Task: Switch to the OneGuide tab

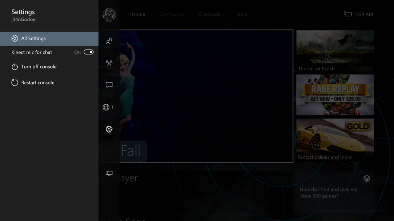Action: pos(210,14)
